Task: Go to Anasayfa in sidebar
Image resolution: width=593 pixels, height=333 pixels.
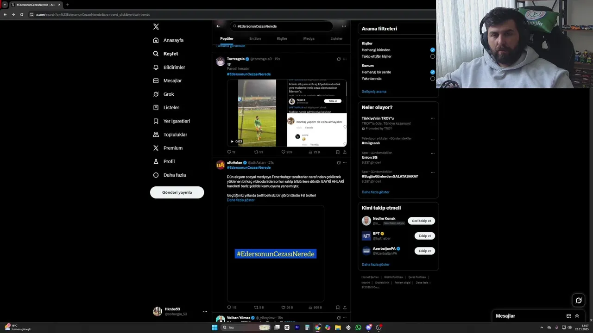Action: pyautogui.click(x=169, y=40)
